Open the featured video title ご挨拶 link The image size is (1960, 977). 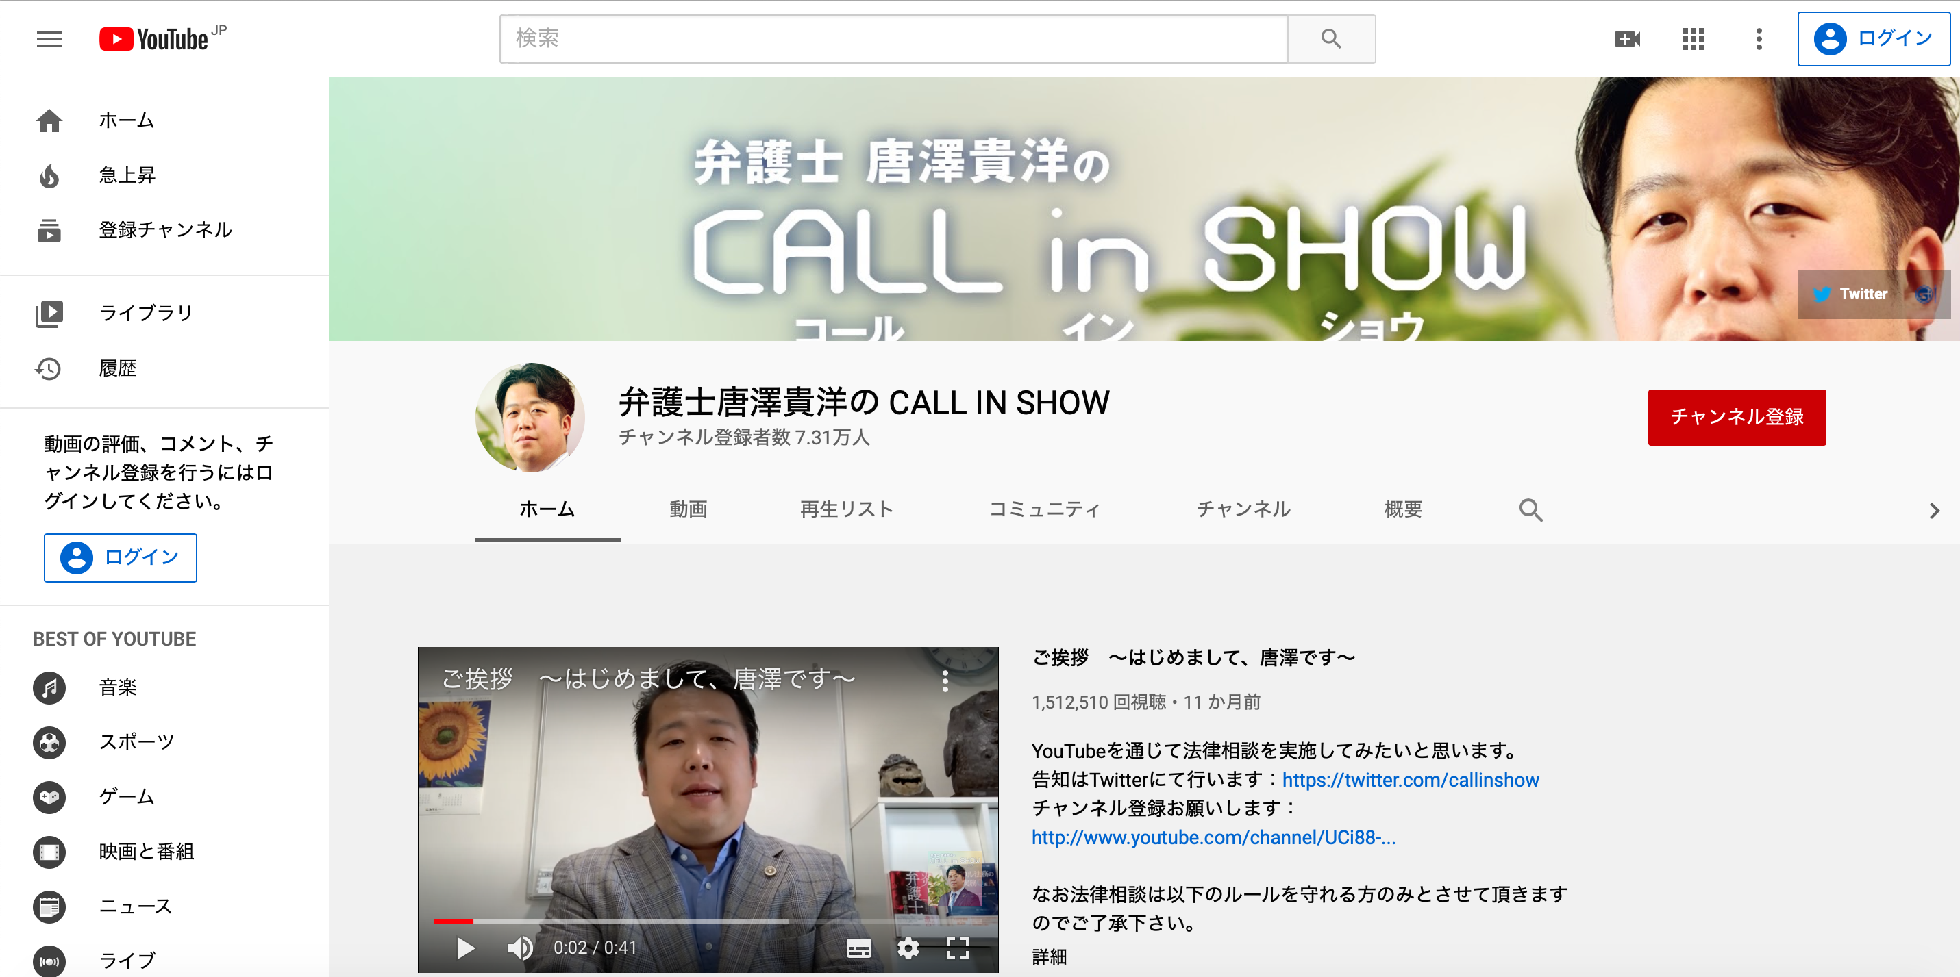click(1193, 658)
